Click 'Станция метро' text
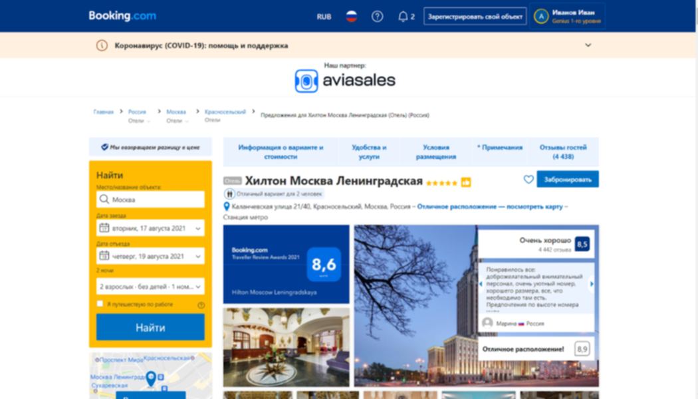 pos(245,217)
